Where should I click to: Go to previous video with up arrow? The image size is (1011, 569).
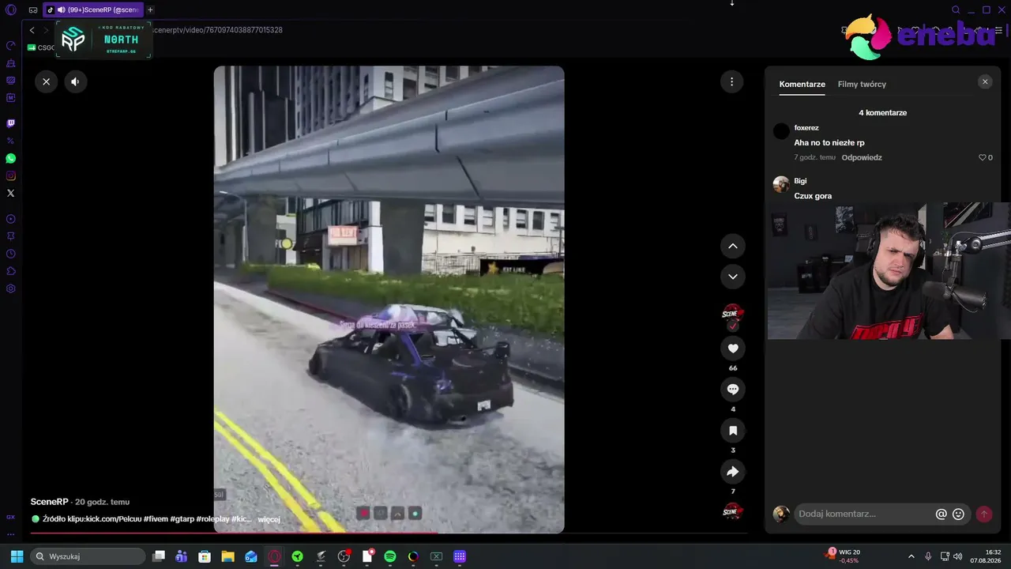733,246
